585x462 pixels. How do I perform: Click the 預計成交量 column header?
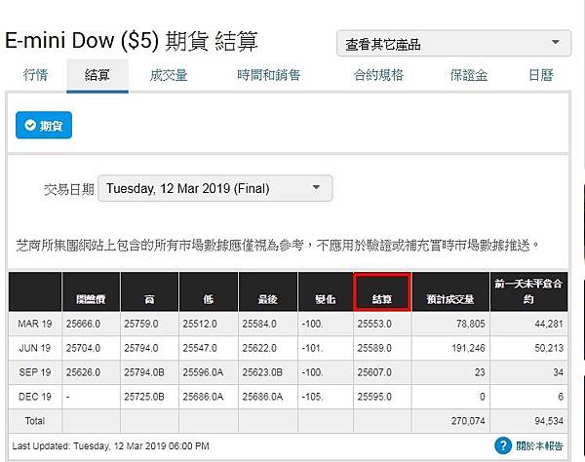click(x=450, y=292)
